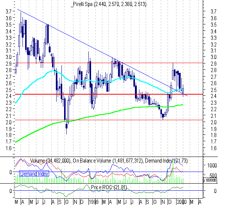Viewport: 226px width, 205px height.
Task: Click the 3.7 value on the left price axis
Action: 9,11
